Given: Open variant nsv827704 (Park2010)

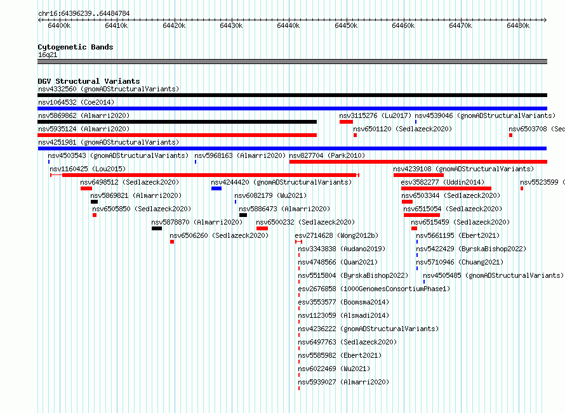Looking at the screenshot, I should (x=327, y=155).
